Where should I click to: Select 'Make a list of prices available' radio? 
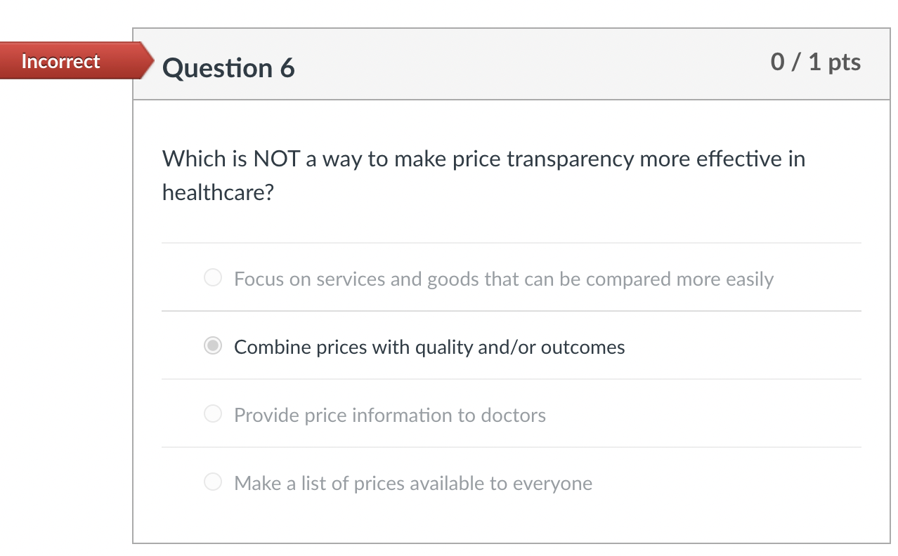(x=212, y=482)
